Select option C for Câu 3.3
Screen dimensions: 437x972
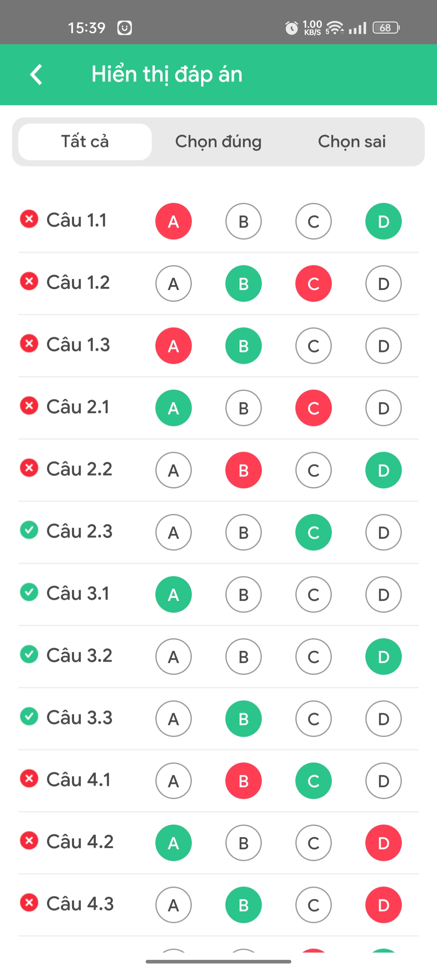pos(314,719)
